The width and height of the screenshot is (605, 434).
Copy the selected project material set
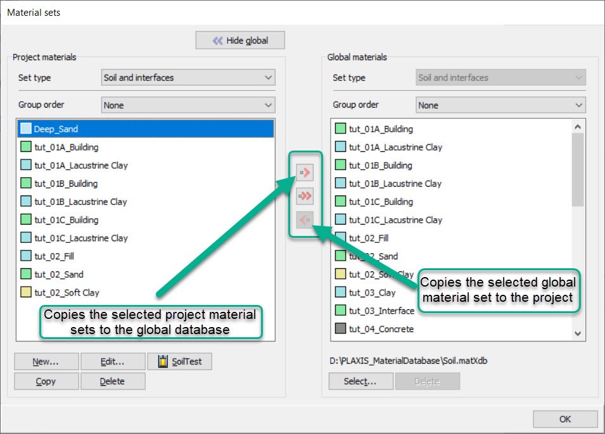coord(46,381)
